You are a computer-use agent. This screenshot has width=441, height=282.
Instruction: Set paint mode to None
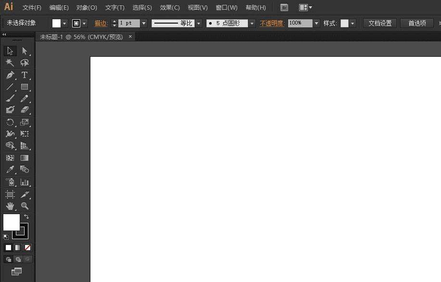(27, 247)
